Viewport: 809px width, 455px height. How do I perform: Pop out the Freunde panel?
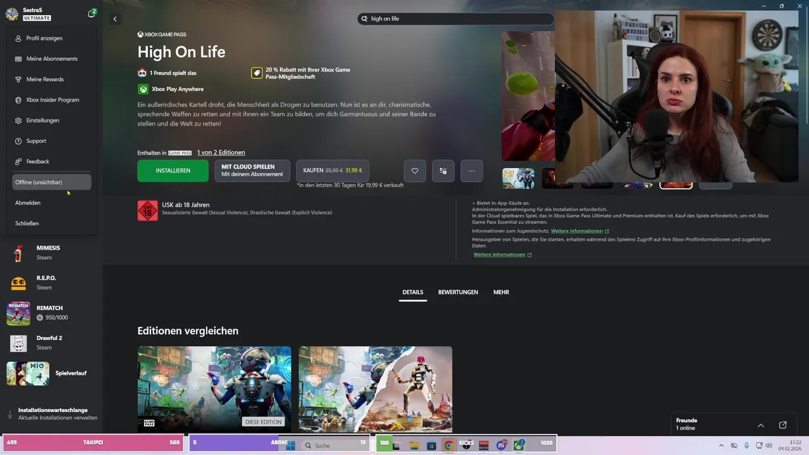coord(782,425)
